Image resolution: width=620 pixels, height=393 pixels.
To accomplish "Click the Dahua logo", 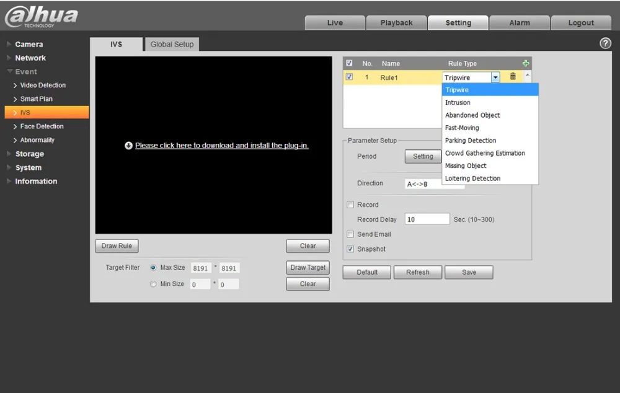I will click(42, 17).
